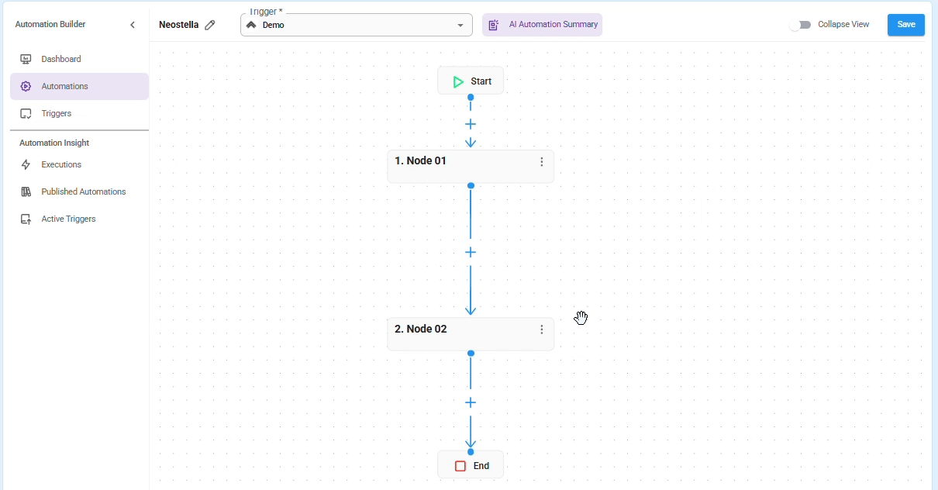Toggle the Collapse View switch
This screenshot has height=490, width=938.
click(x=800, y=25)
